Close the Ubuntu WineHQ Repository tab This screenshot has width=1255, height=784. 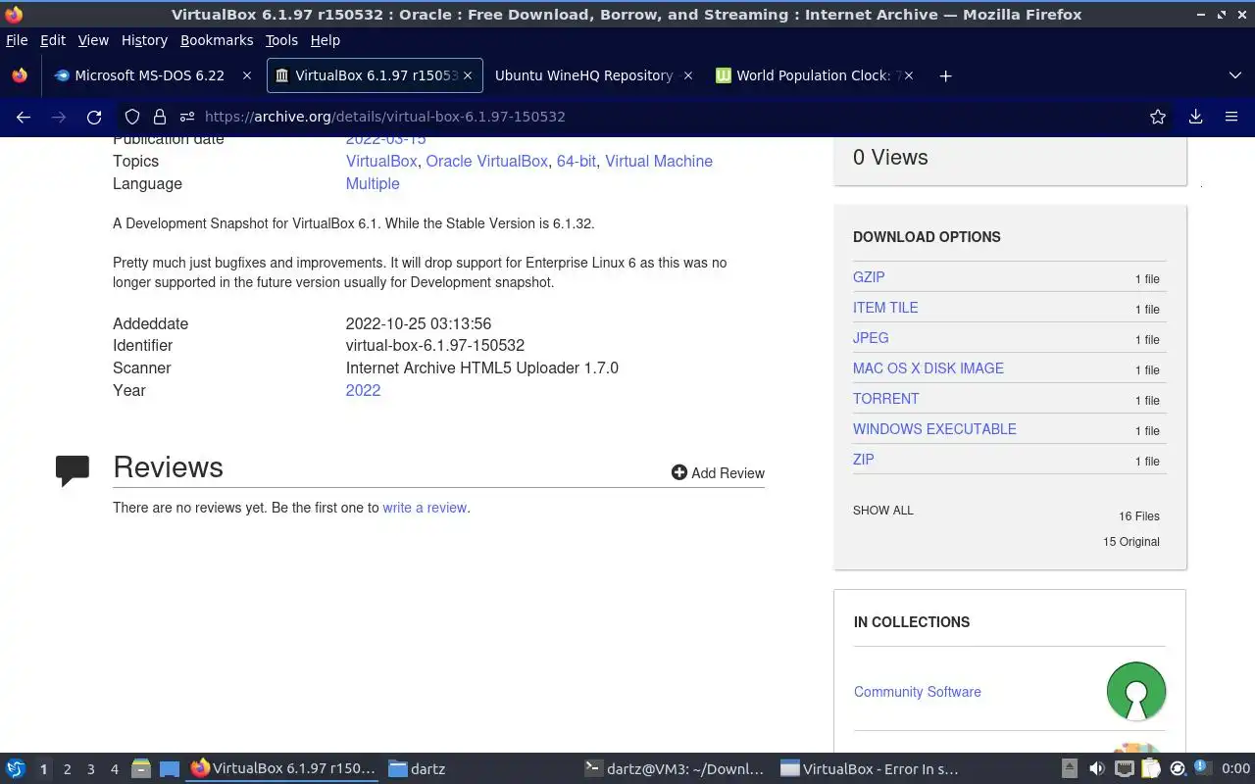coord(688,75)
